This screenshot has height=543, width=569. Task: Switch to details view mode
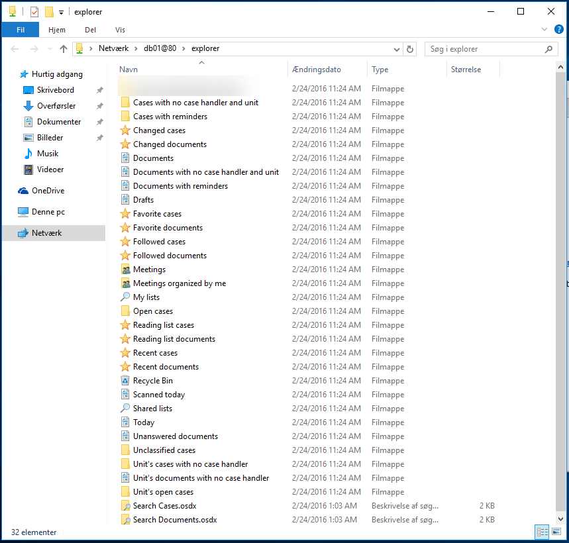(542, 532)
